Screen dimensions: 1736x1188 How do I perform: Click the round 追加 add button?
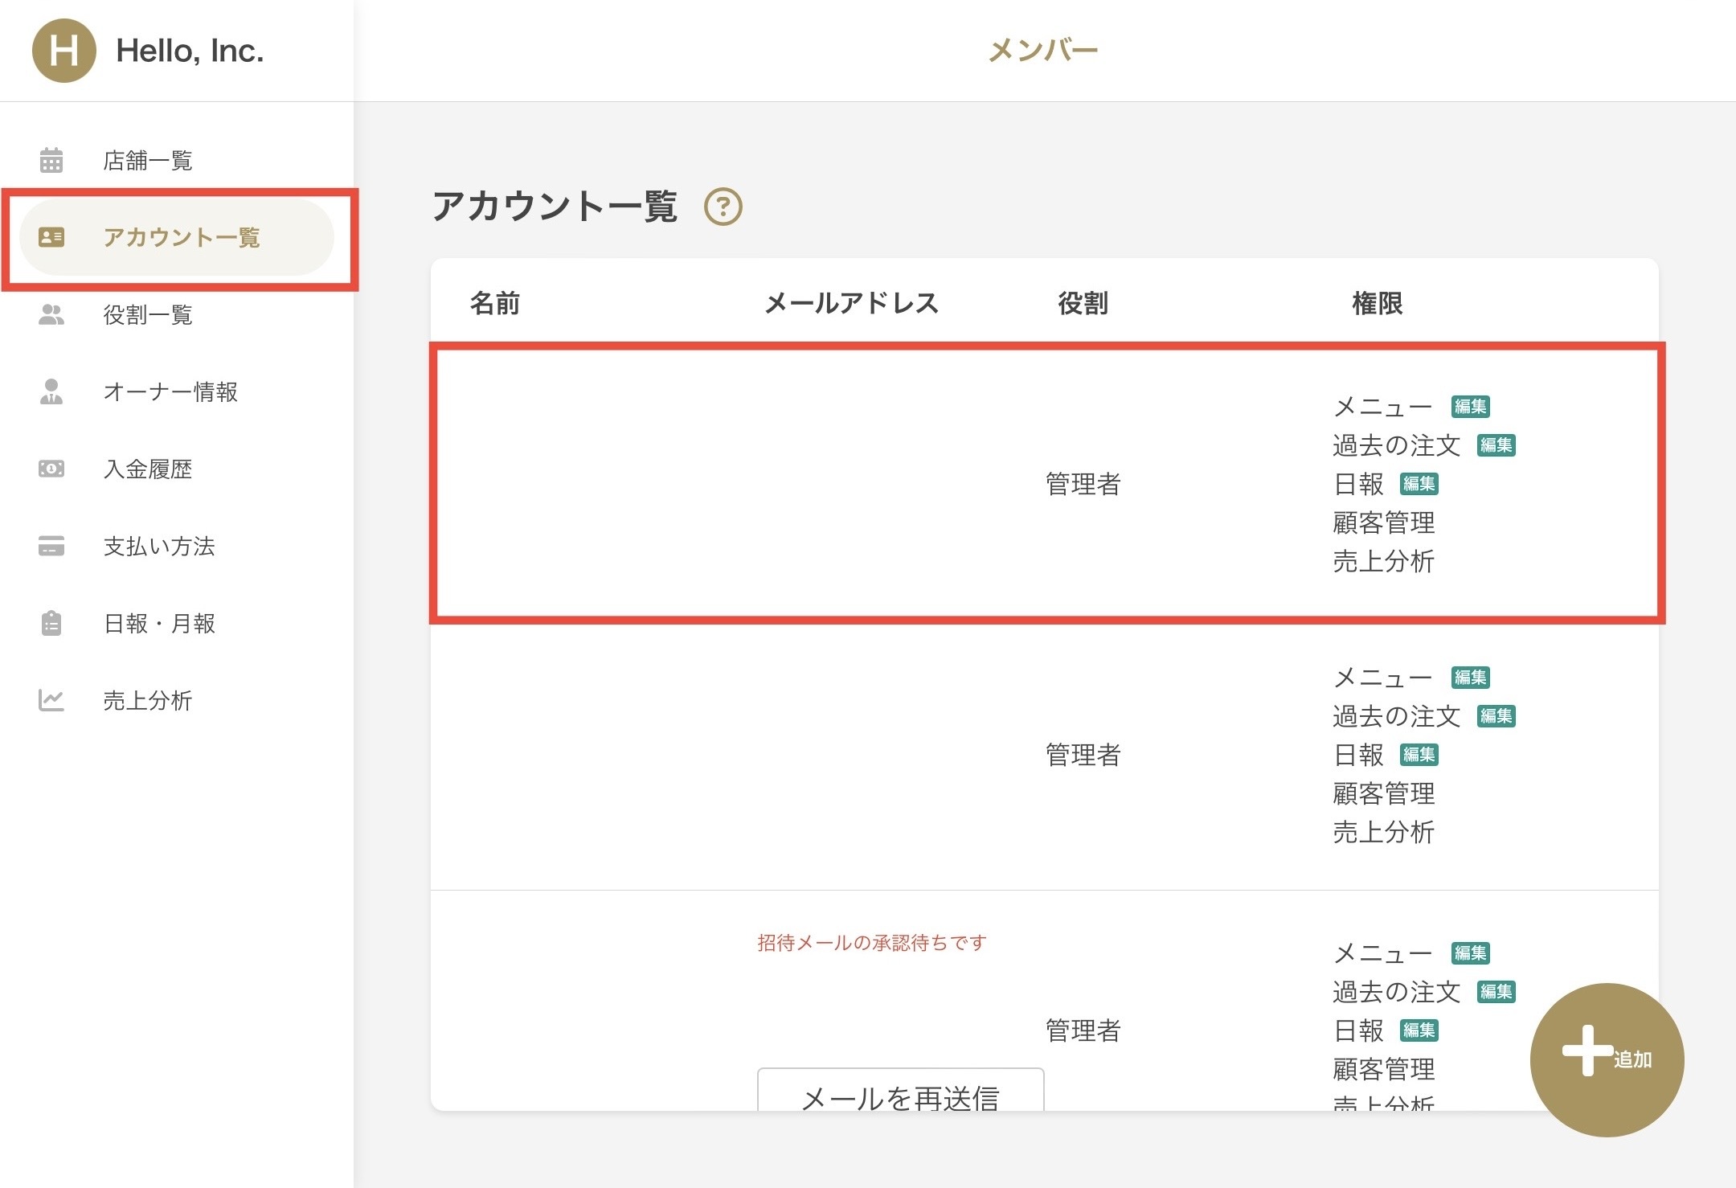coord(1607,1059)
